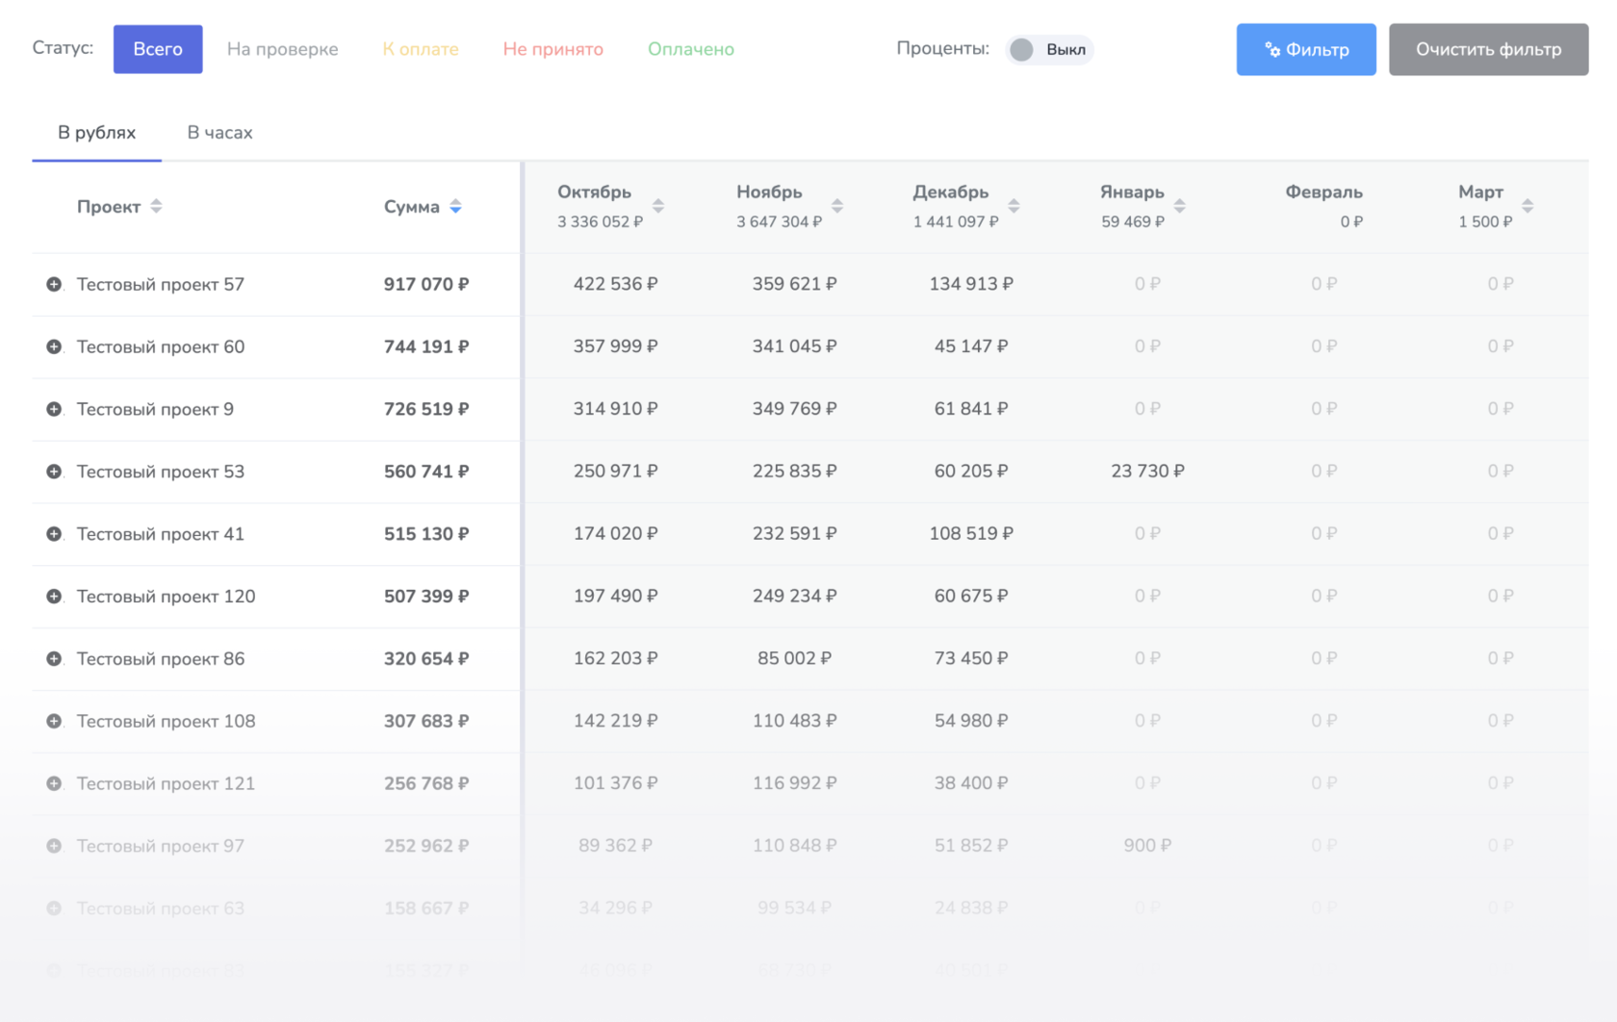The image size is (1617, 1022).
Task: Sort by Март column arrows
Action: pyautogui.click(x=1527, y=206)
